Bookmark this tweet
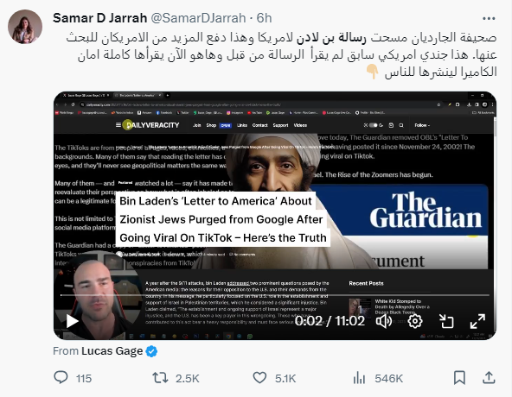The height and width of the screenshot is (397, 512). [x=459, y=378]
